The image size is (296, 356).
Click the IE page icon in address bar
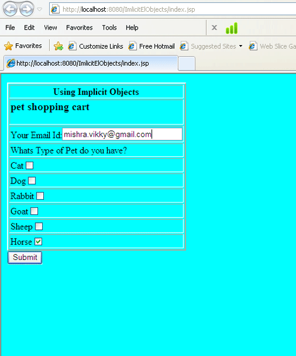tap(55, 9)
